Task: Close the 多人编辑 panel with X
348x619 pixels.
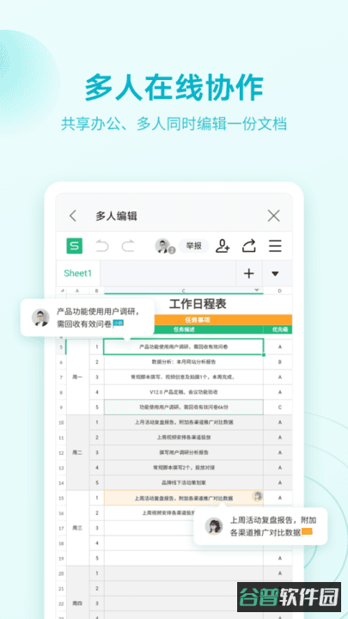Action: (x=273, y=216)
